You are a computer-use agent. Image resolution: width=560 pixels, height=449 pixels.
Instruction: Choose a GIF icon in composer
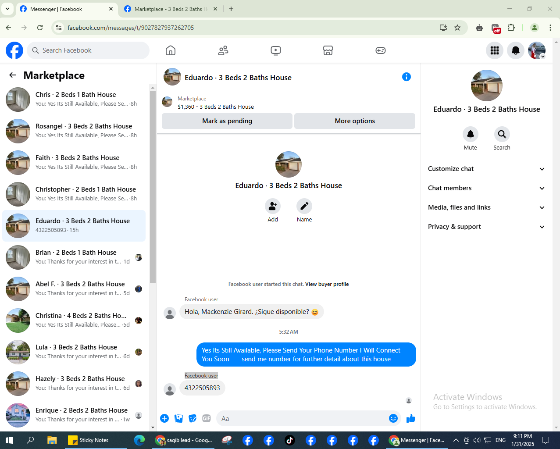click(207, 418)
